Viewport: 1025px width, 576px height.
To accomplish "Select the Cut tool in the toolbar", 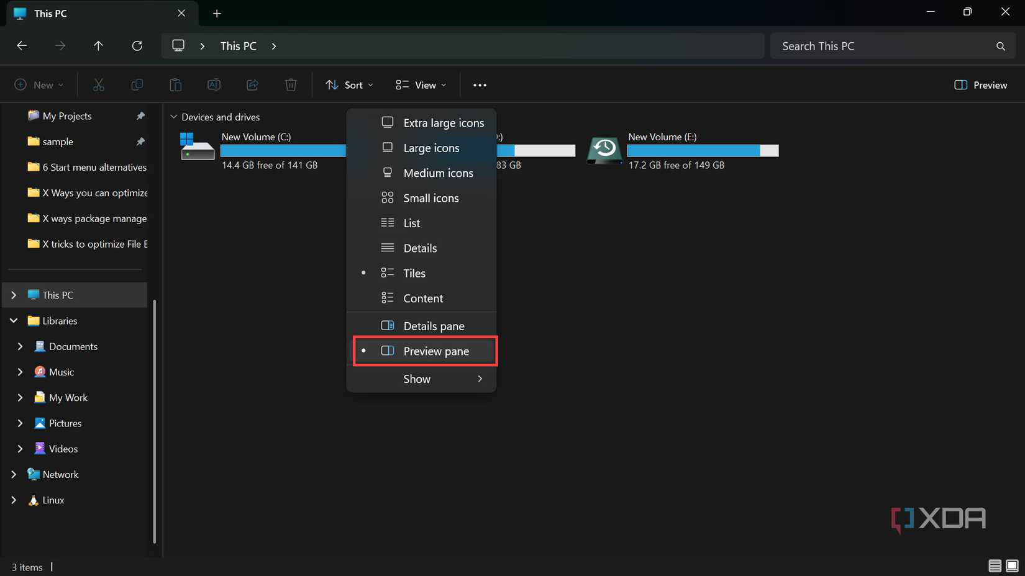I will pyautogui.click(x=98, y=84).
